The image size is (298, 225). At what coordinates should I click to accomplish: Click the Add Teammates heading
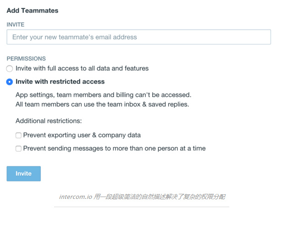click(33, 11)
